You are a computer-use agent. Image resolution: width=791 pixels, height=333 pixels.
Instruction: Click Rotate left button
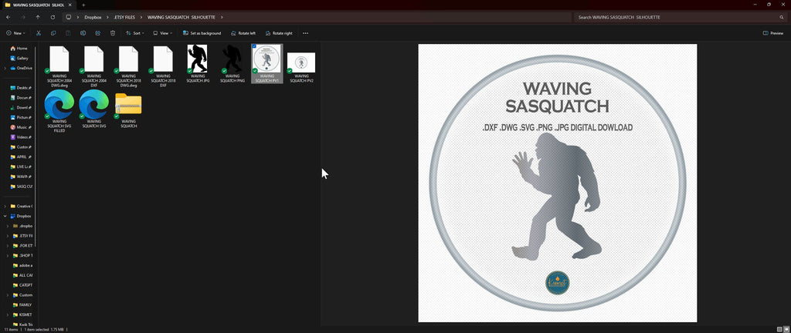pos(243,33)
